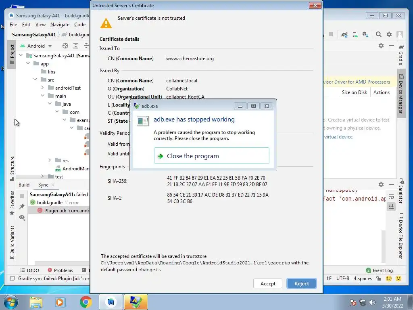Screen dimensions: 413x310
Task: Collapse the main folder node
Action: pos(43,96)
